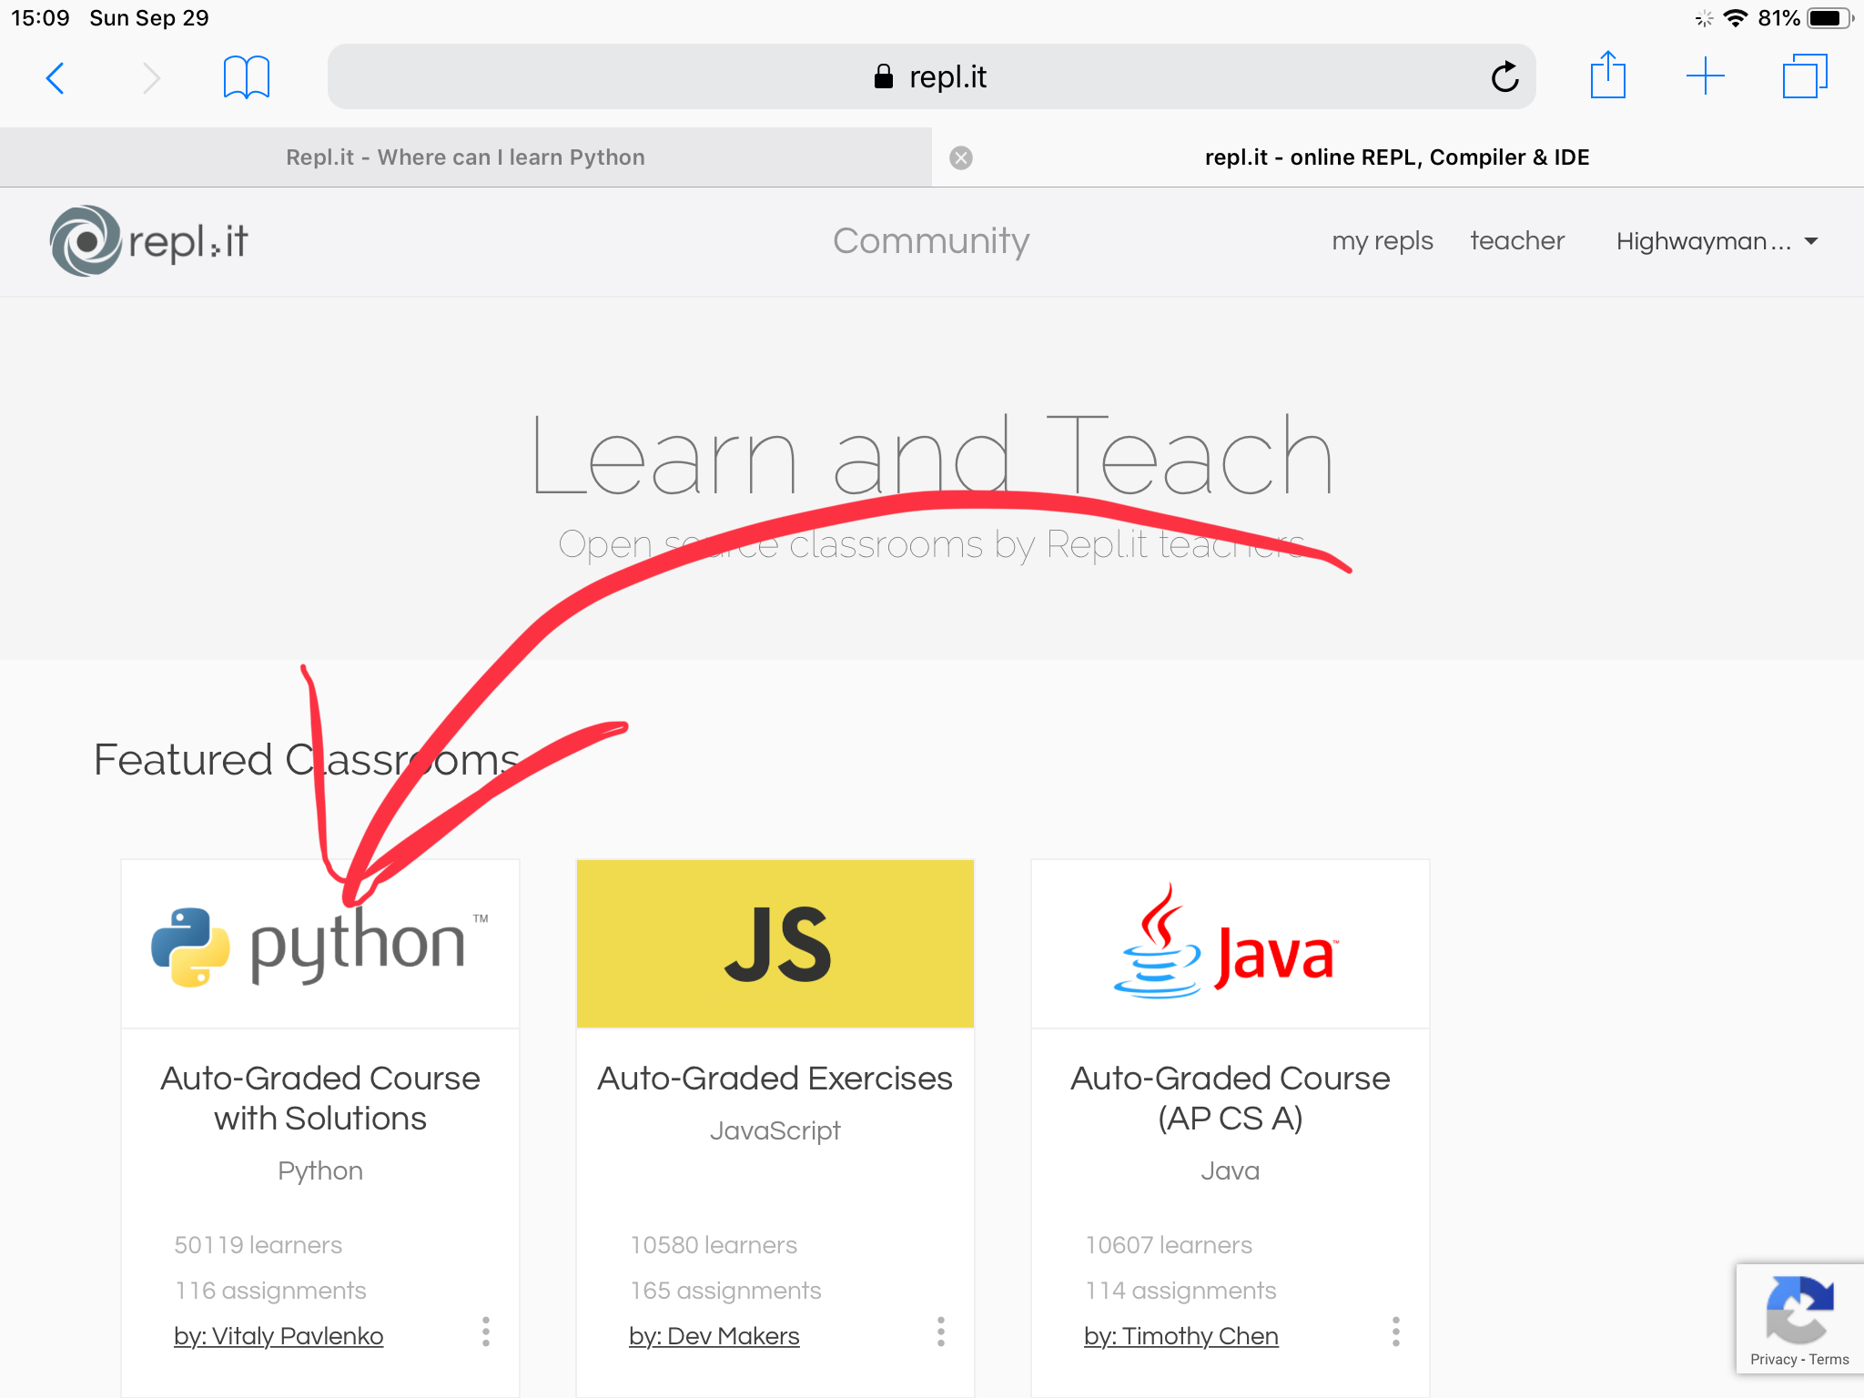
Task: Select the 'online REPL, Compiler & IDE' tab
Action: (1397, 157)
